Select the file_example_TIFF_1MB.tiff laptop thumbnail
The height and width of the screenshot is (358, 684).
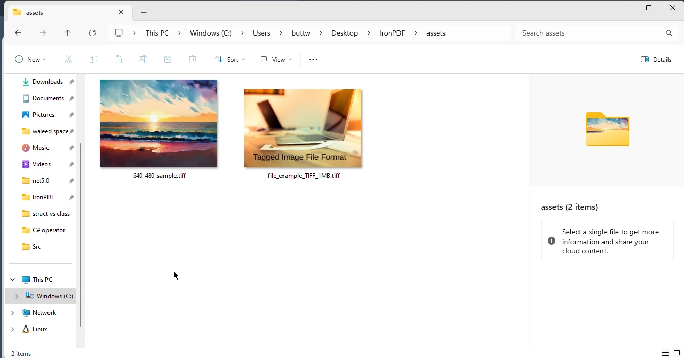click(303, 128)
